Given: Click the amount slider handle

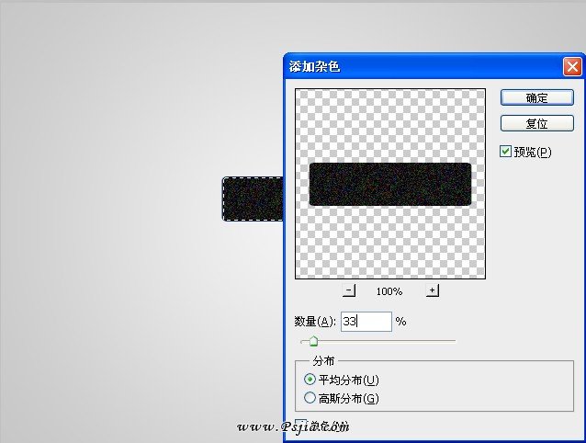Looking at the screenshot, I should (313, 342).
